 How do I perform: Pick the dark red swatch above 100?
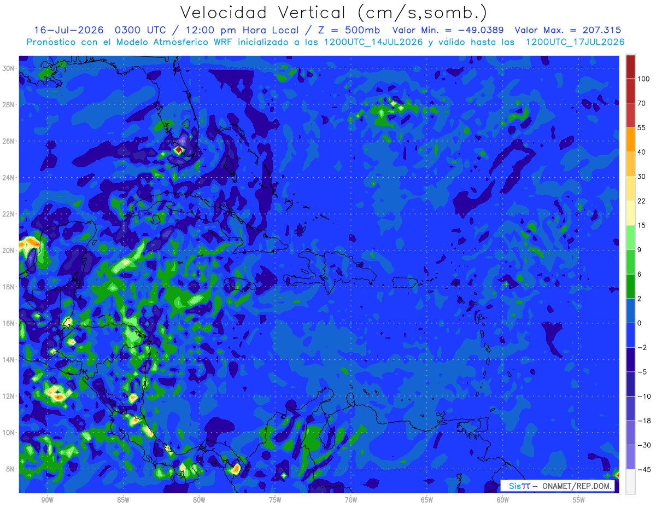tap(630, 67)
